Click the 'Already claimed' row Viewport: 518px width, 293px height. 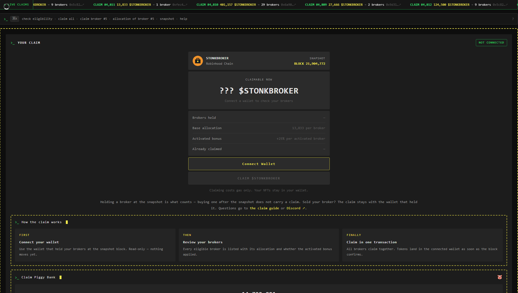pos(259,149)
